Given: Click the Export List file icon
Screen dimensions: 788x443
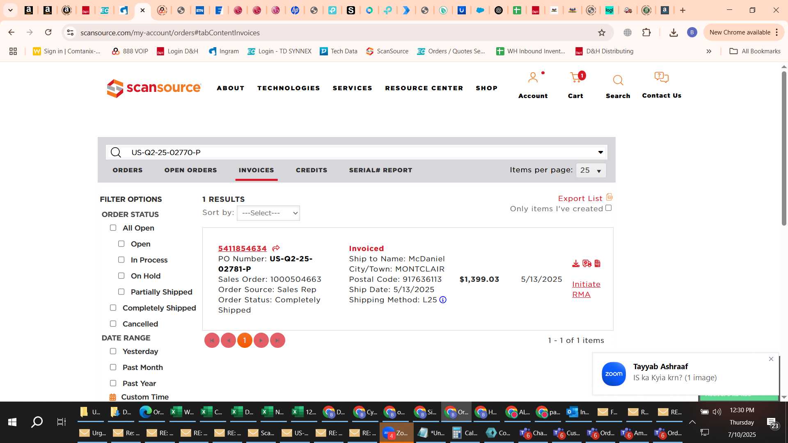Looking at the screenshot, I should (x=609, y=197).
